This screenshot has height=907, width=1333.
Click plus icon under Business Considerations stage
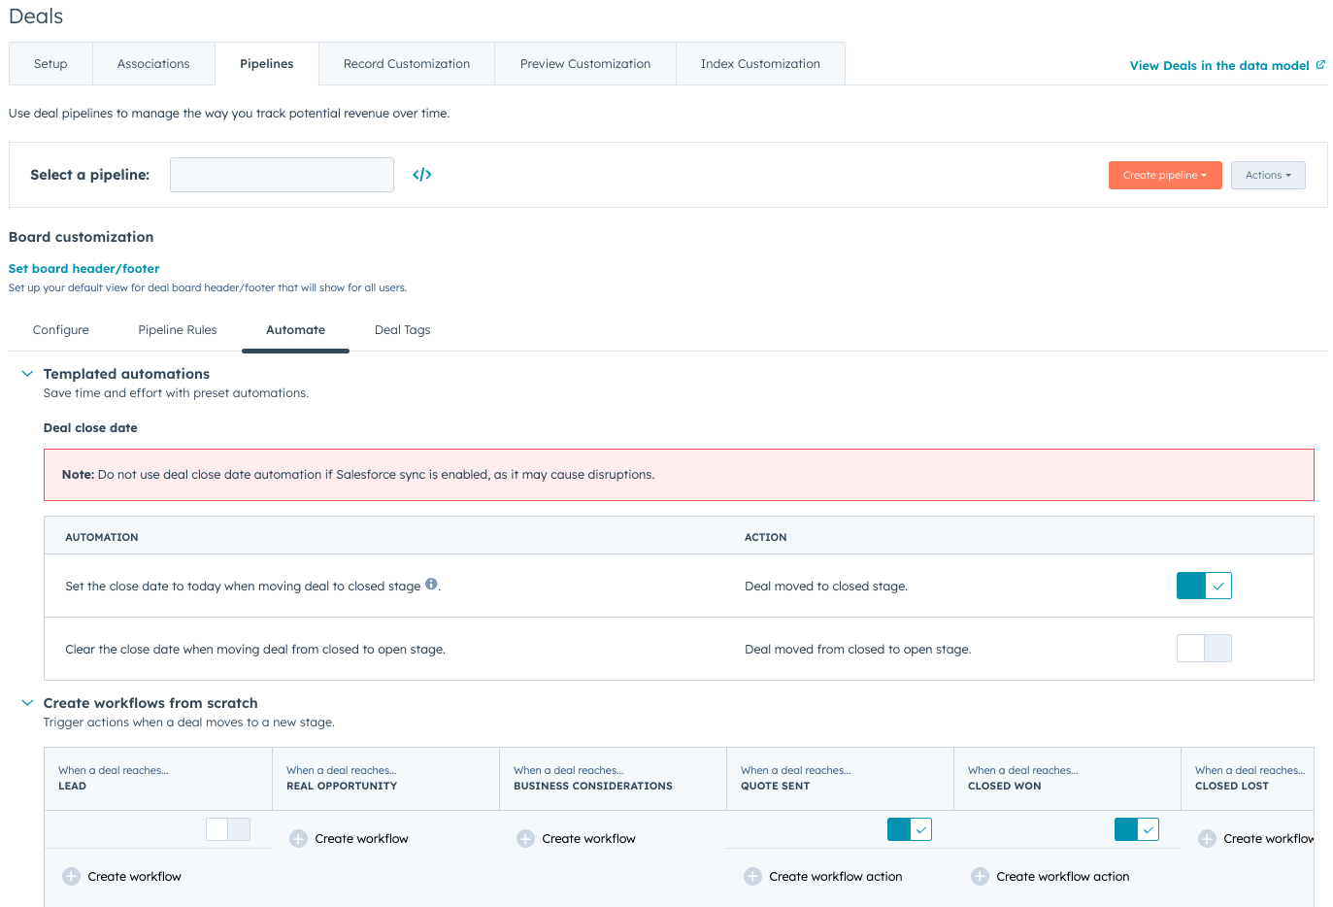click(x=525, y=839)
